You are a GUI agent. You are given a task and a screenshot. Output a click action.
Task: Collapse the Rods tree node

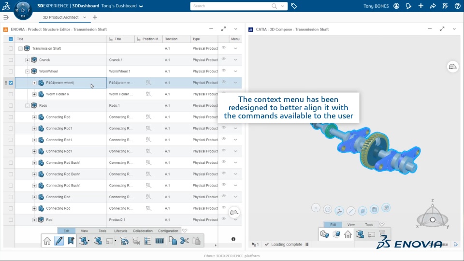point(27,106)
